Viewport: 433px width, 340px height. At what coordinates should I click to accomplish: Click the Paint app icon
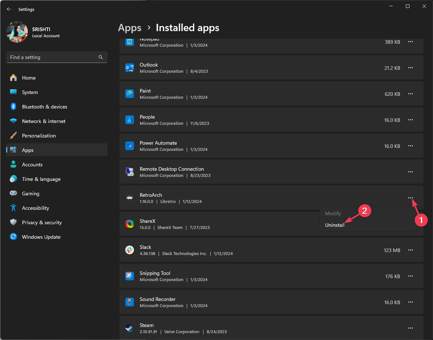pyautogui.click(x=130, y=94)
